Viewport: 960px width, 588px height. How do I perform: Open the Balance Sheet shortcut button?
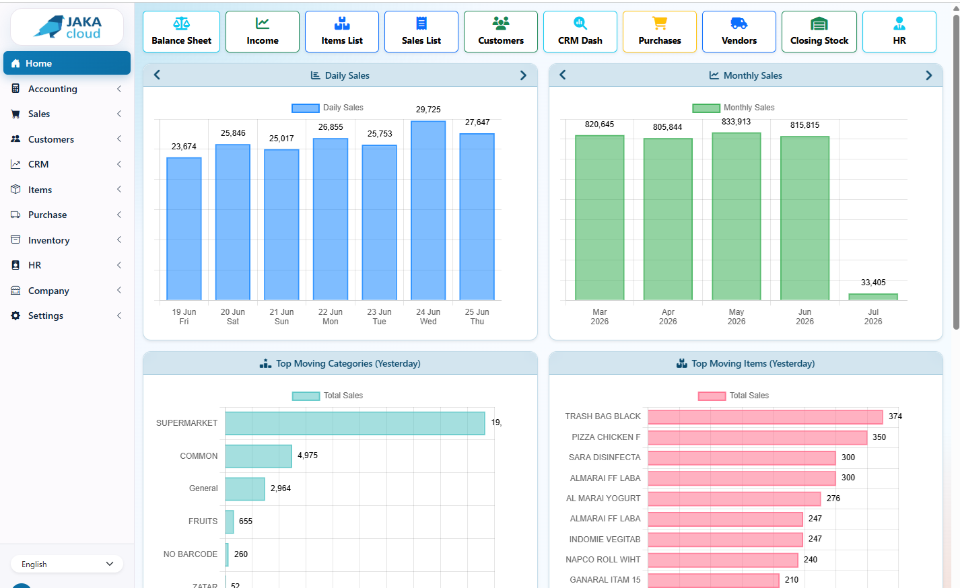182,32
